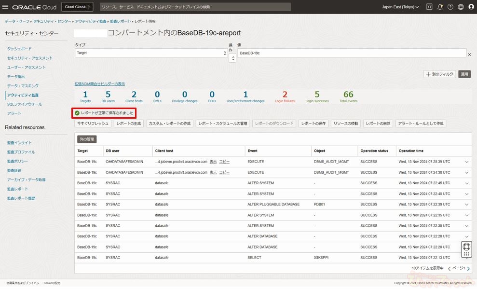
Task: Open the operator selector dropdown
Action: [232, 57]
